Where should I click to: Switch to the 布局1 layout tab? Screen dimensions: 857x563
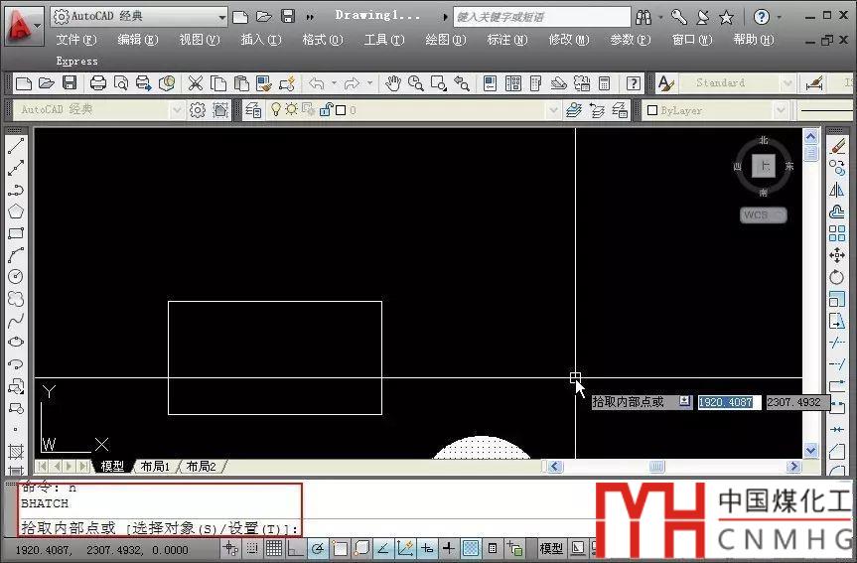pos(154,466)
